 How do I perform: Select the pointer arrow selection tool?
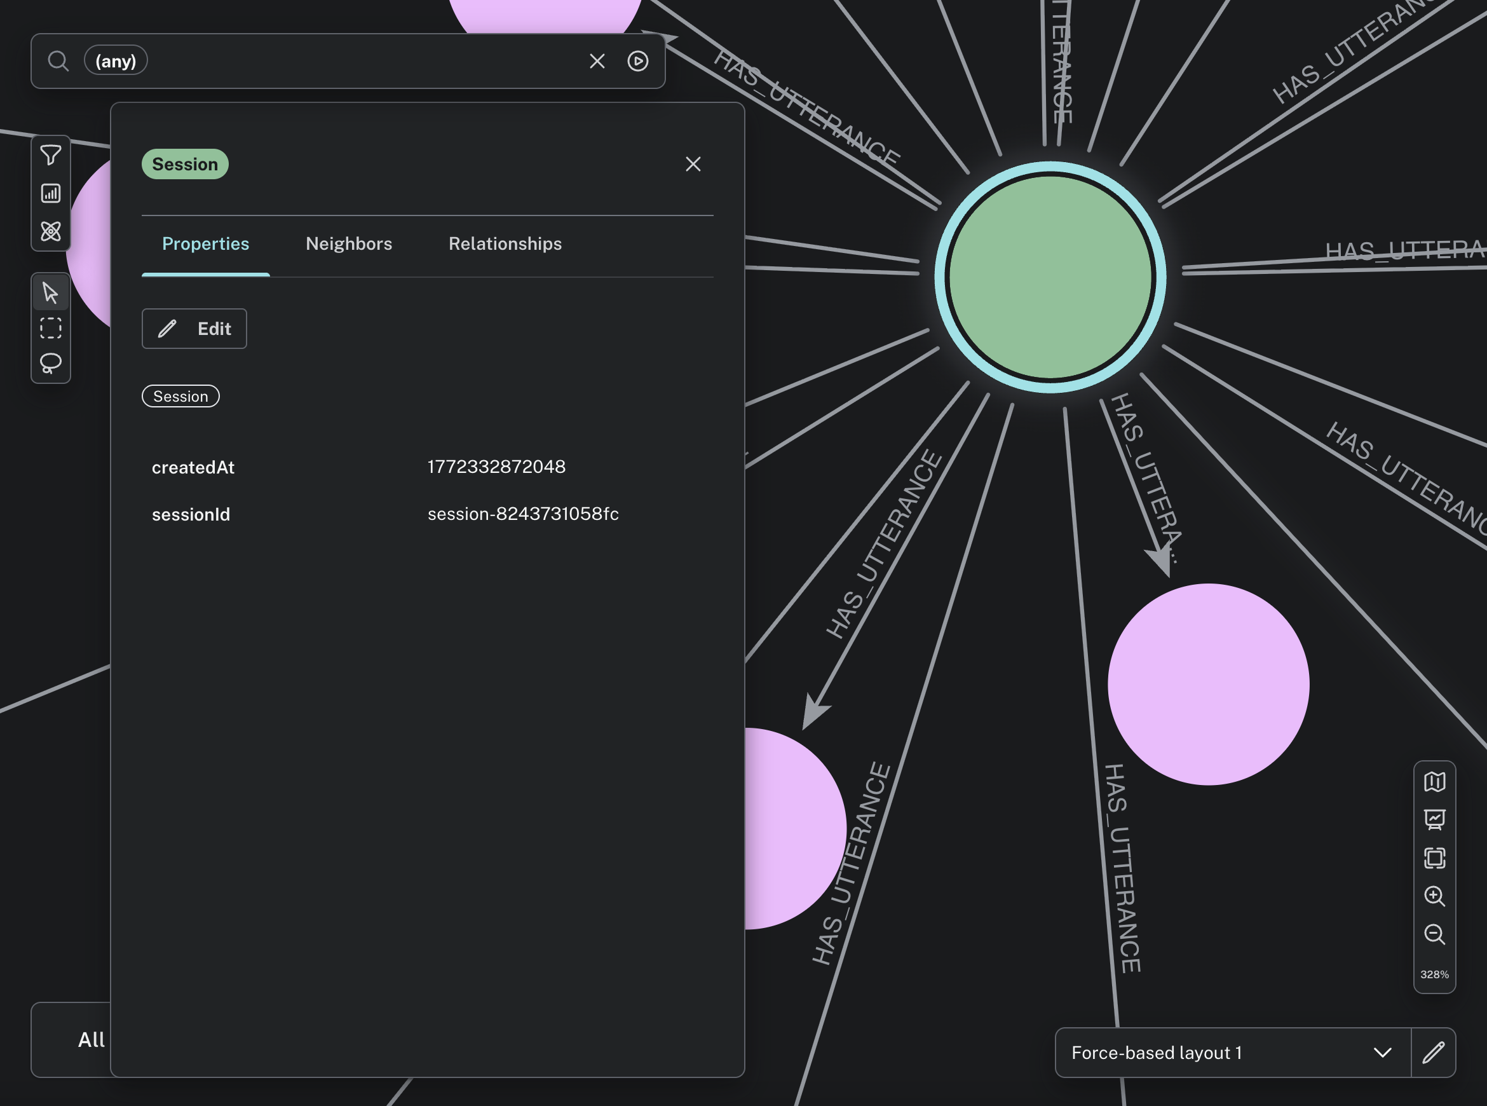[x=51, y=292]
